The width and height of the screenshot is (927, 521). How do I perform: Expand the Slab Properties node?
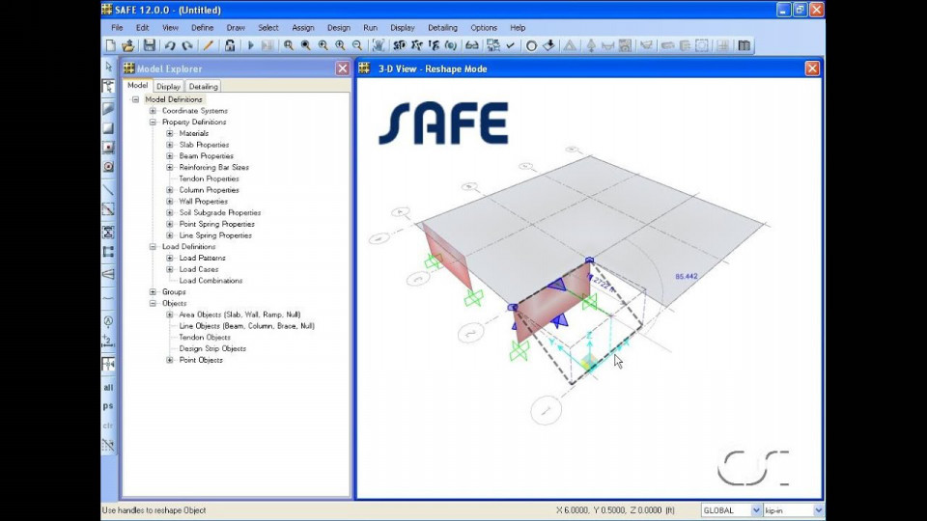pyautogui.click(x=170, y=145)
